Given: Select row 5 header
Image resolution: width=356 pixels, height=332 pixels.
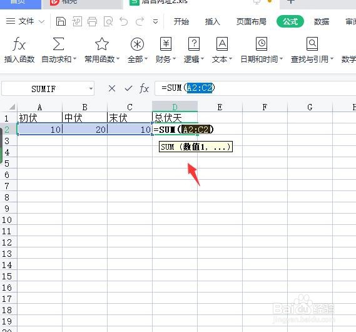Looking at the screenshot, I should (8, 163).
